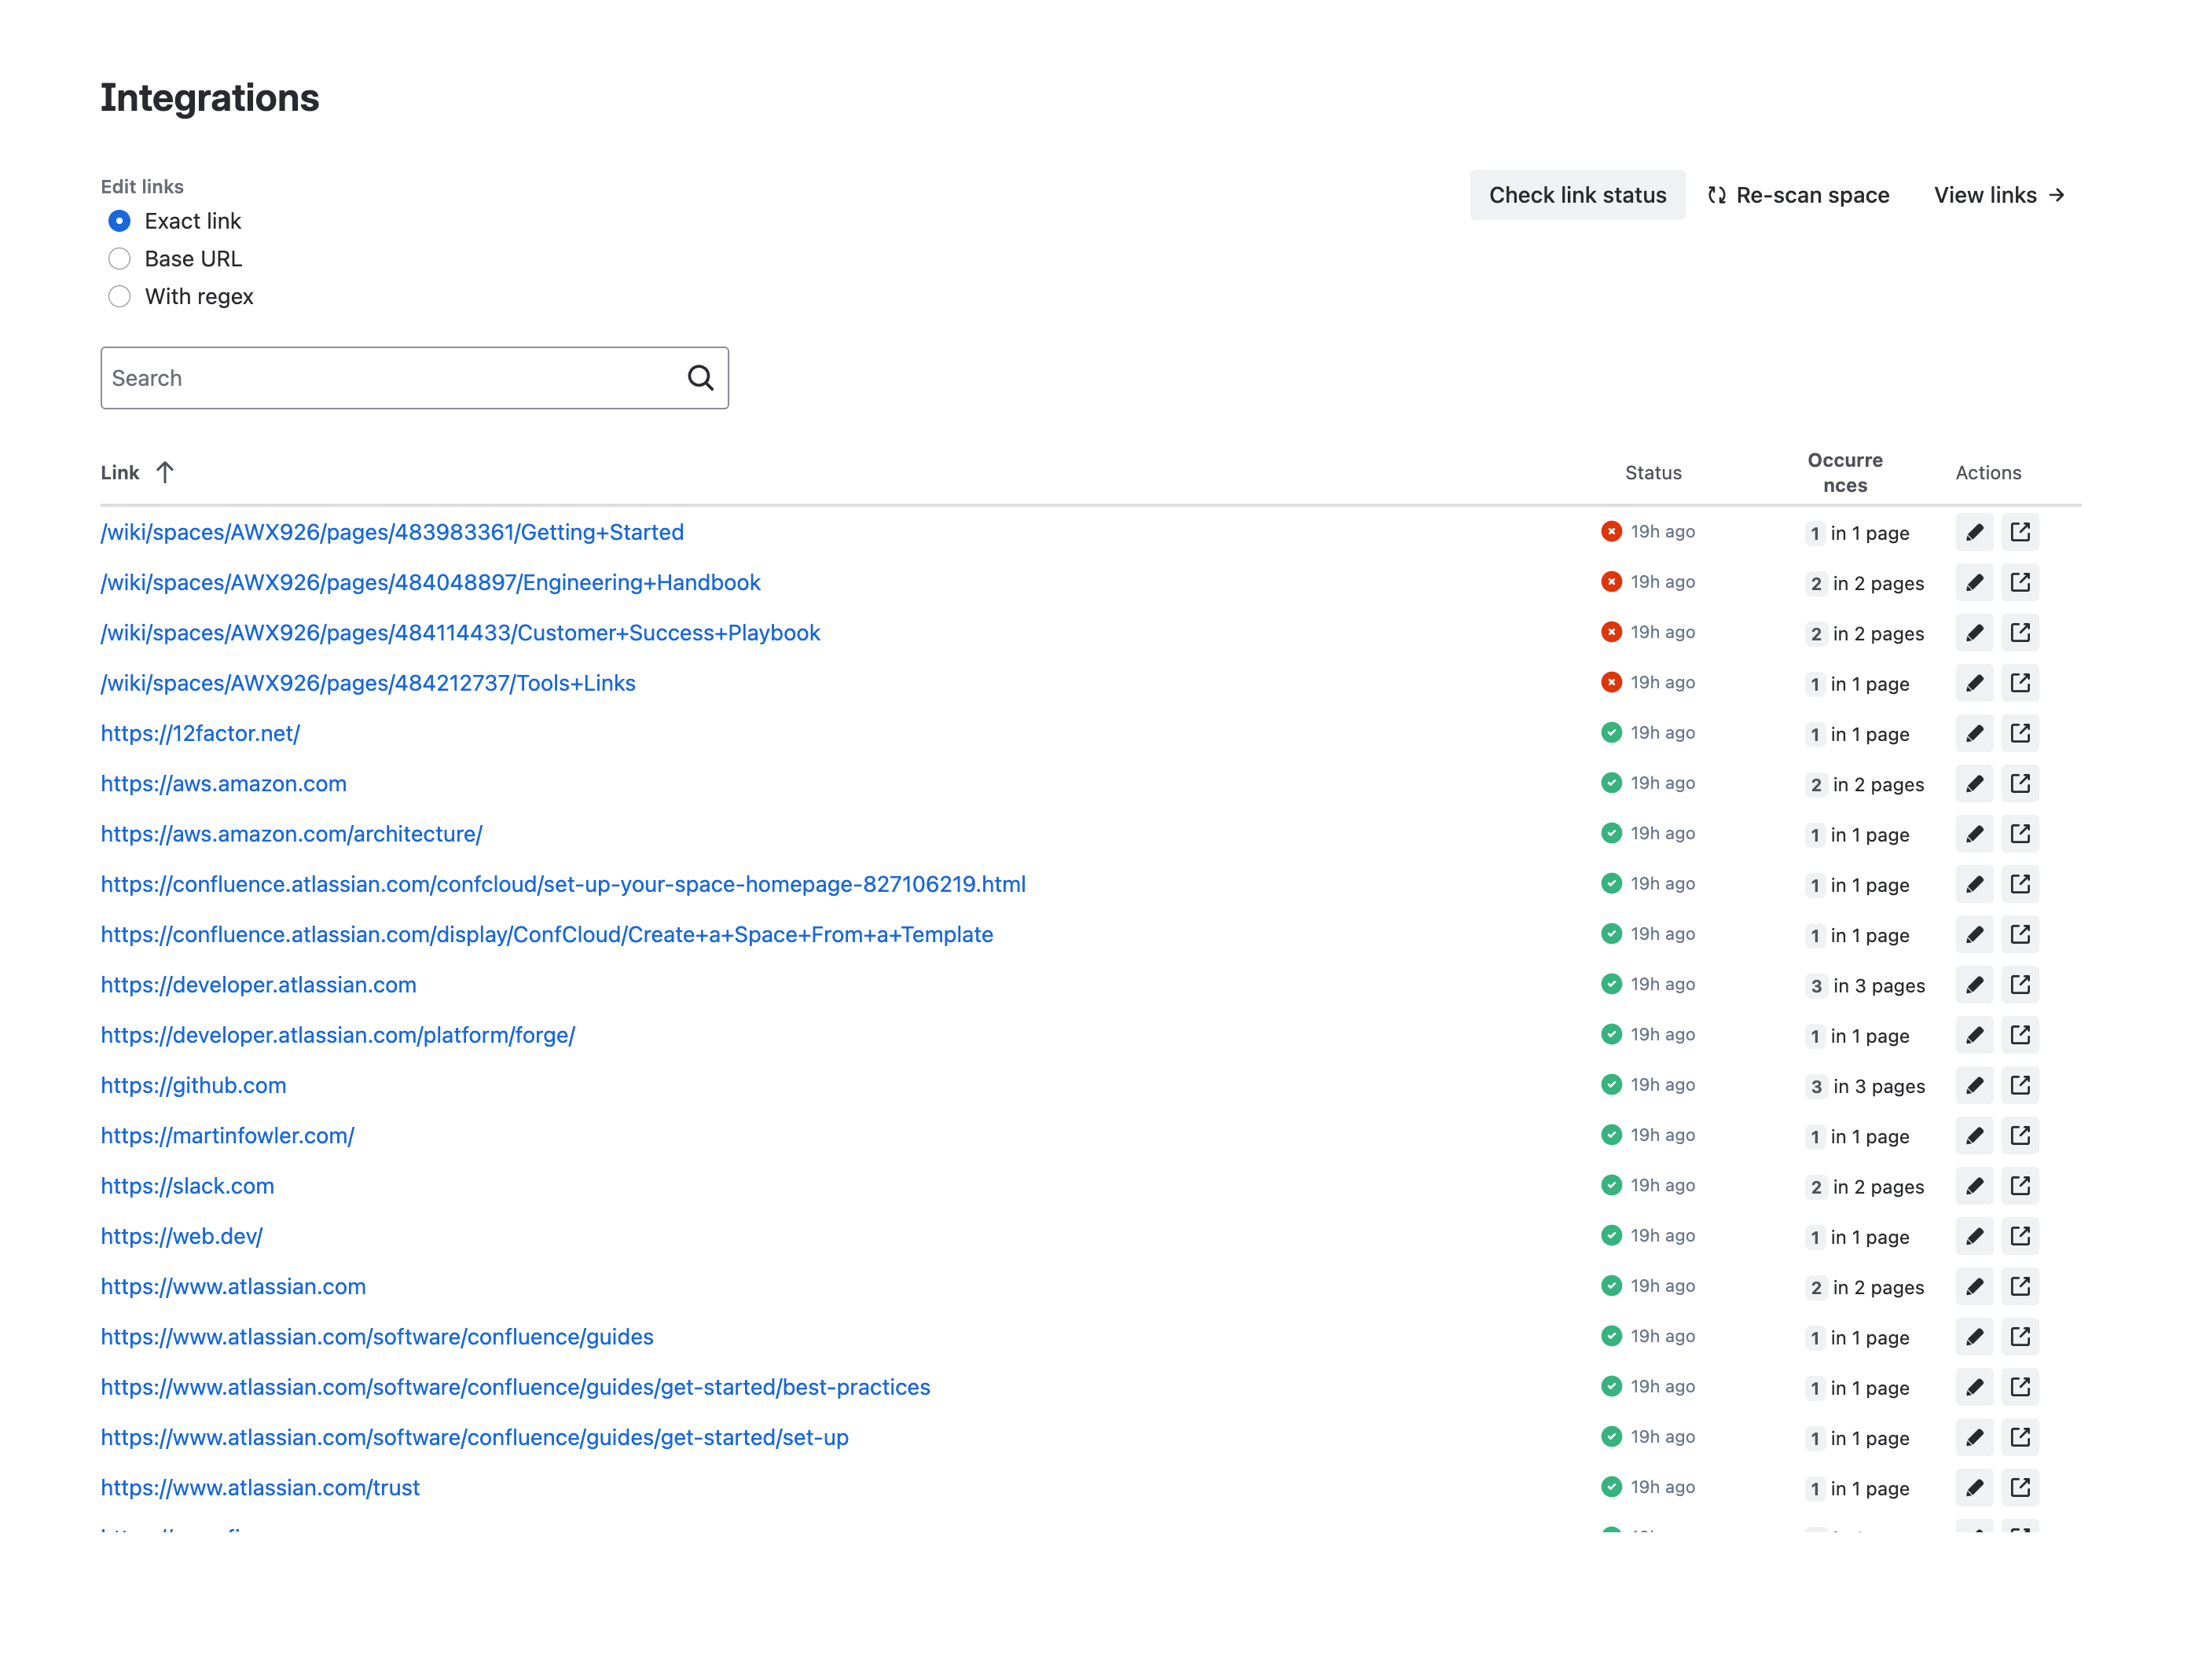Click the external-link icon next to https://slack.com
Screen dimensions: 2202x1680
(2021, 1186)
